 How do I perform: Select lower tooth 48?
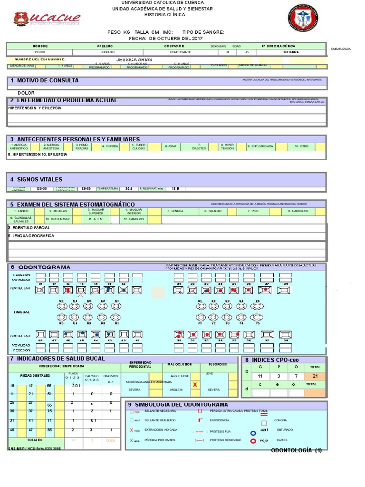point(41,334)
